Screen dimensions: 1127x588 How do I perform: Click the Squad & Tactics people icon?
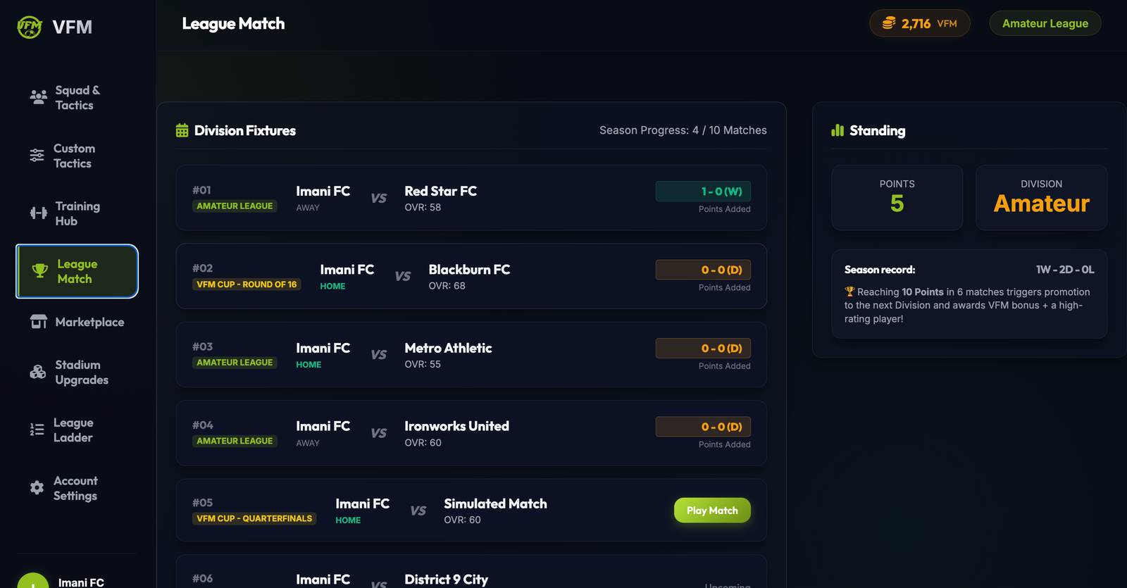click(x=38, y=97)
